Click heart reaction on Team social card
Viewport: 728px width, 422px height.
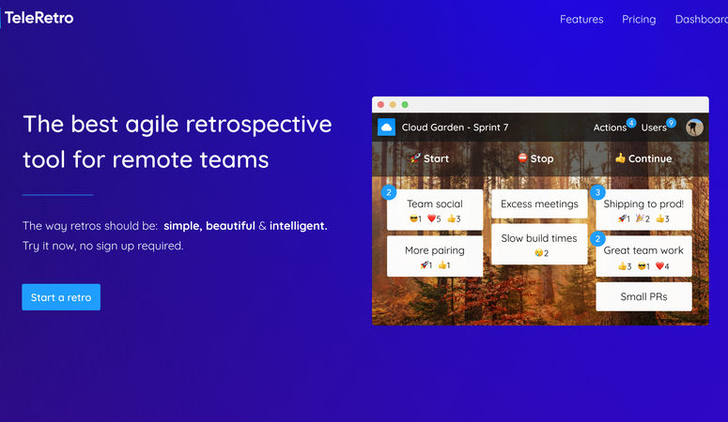click(x=434, y=219)
